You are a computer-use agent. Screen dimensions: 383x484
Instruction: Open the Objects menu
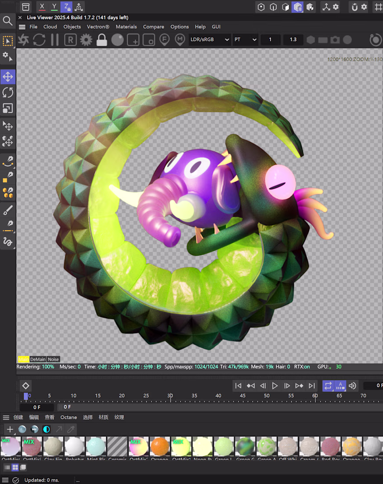[72, 27]
